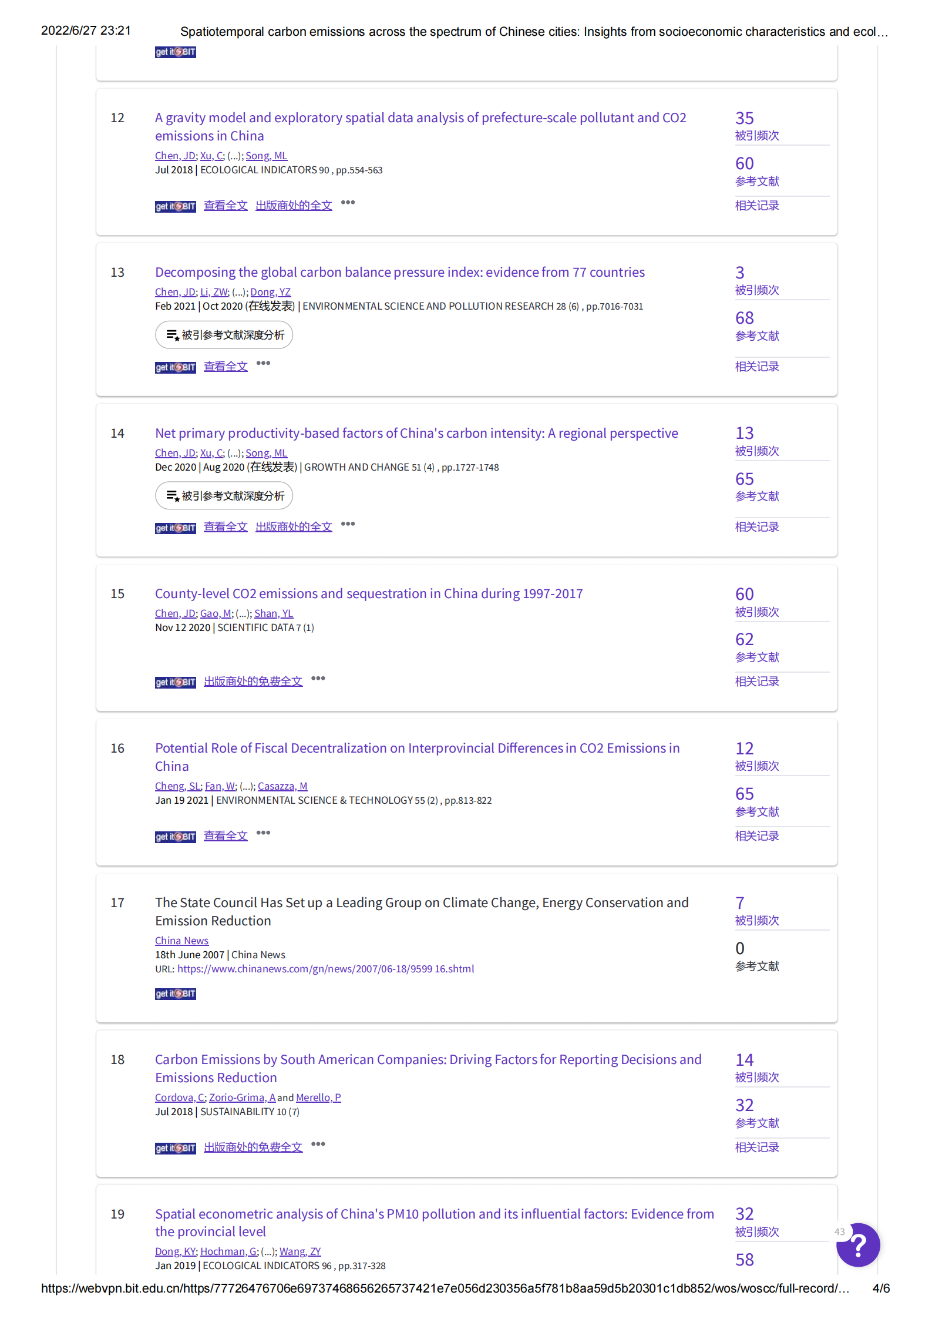
Task: Open more options ellipsis for result 13
Action: pyautogui.click(x=263, y=363)
